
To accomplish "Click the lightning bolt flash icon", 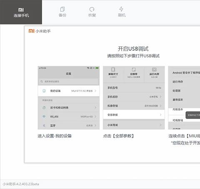I will [121, 9].
